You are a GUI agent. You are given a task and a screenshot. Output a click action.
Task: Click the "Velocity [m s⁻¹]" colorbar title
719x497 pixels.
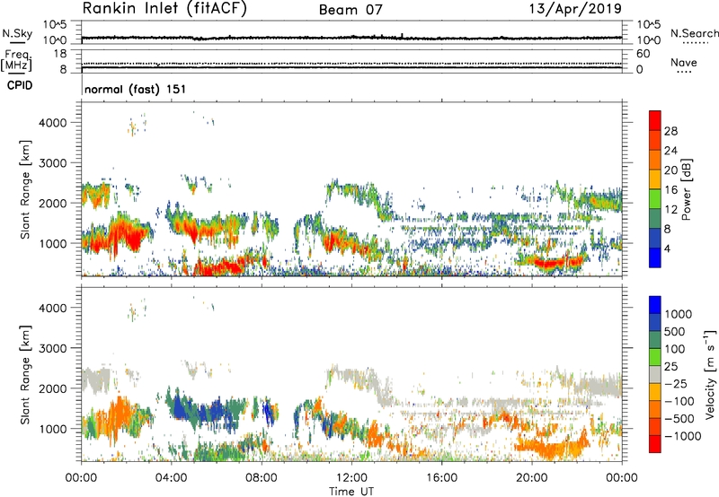coord(710,374)
